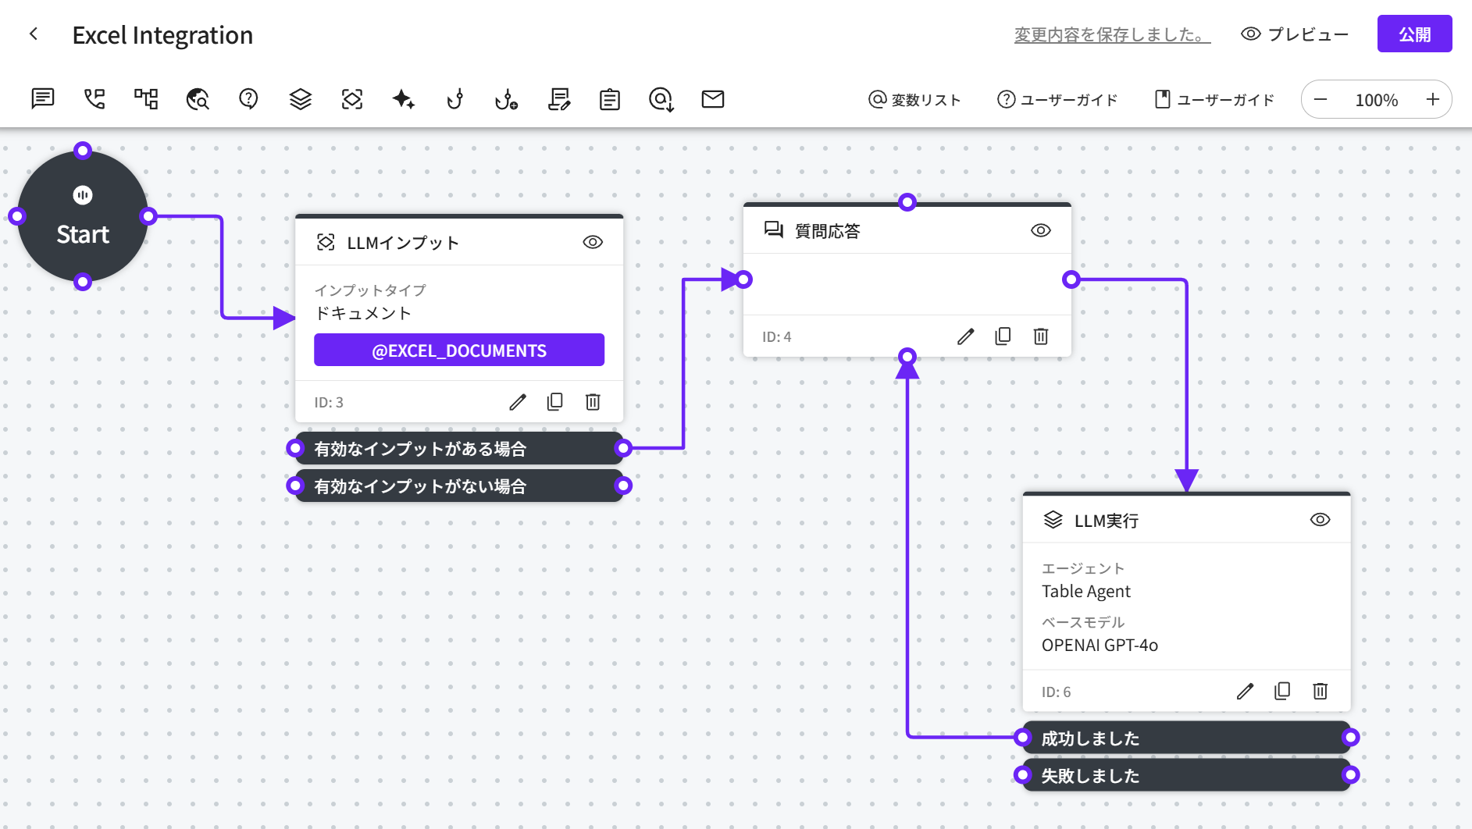Increase zoom with the plus button
The image size is (1472, 829).
[x=1432, y=100]
